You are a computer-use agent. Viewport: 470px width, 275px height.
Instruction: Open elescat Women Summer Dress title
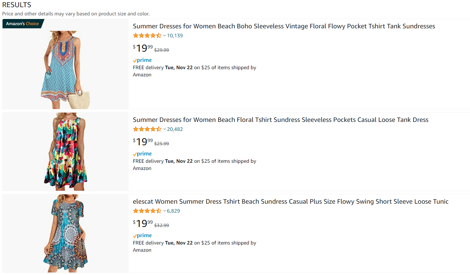291,201
